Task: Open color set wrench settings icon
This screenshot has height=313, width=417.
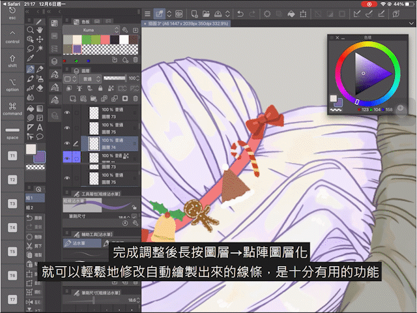Action: coord(125,30)
